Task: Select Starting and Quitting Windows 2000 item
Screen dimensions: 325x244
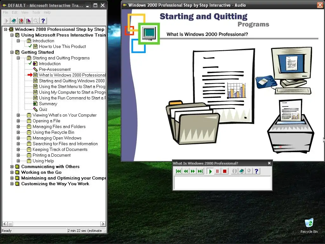Action: [x=72, y=81]
